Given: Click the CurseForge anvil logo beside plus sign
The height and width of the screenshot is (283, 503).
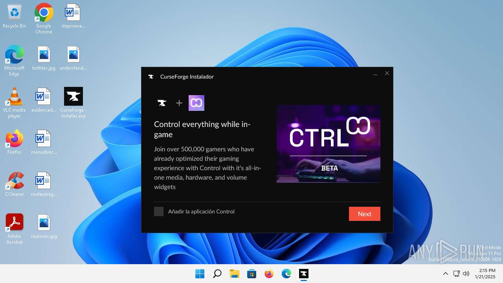Looking at the screenshot, I should [162, 103].
